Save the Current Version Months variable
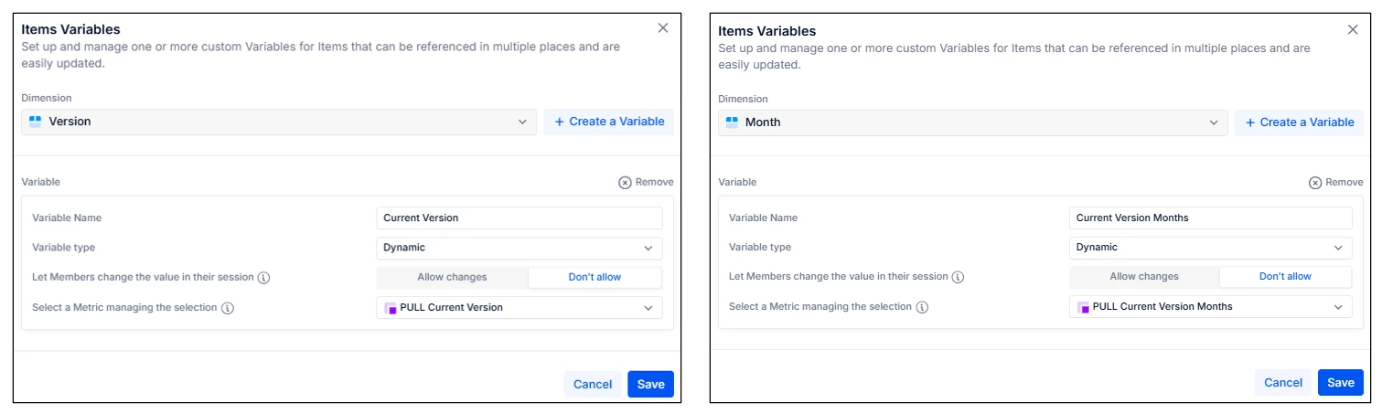Image resolution: width=1382 pixels, height=414 pixels. click(1340, 383)
